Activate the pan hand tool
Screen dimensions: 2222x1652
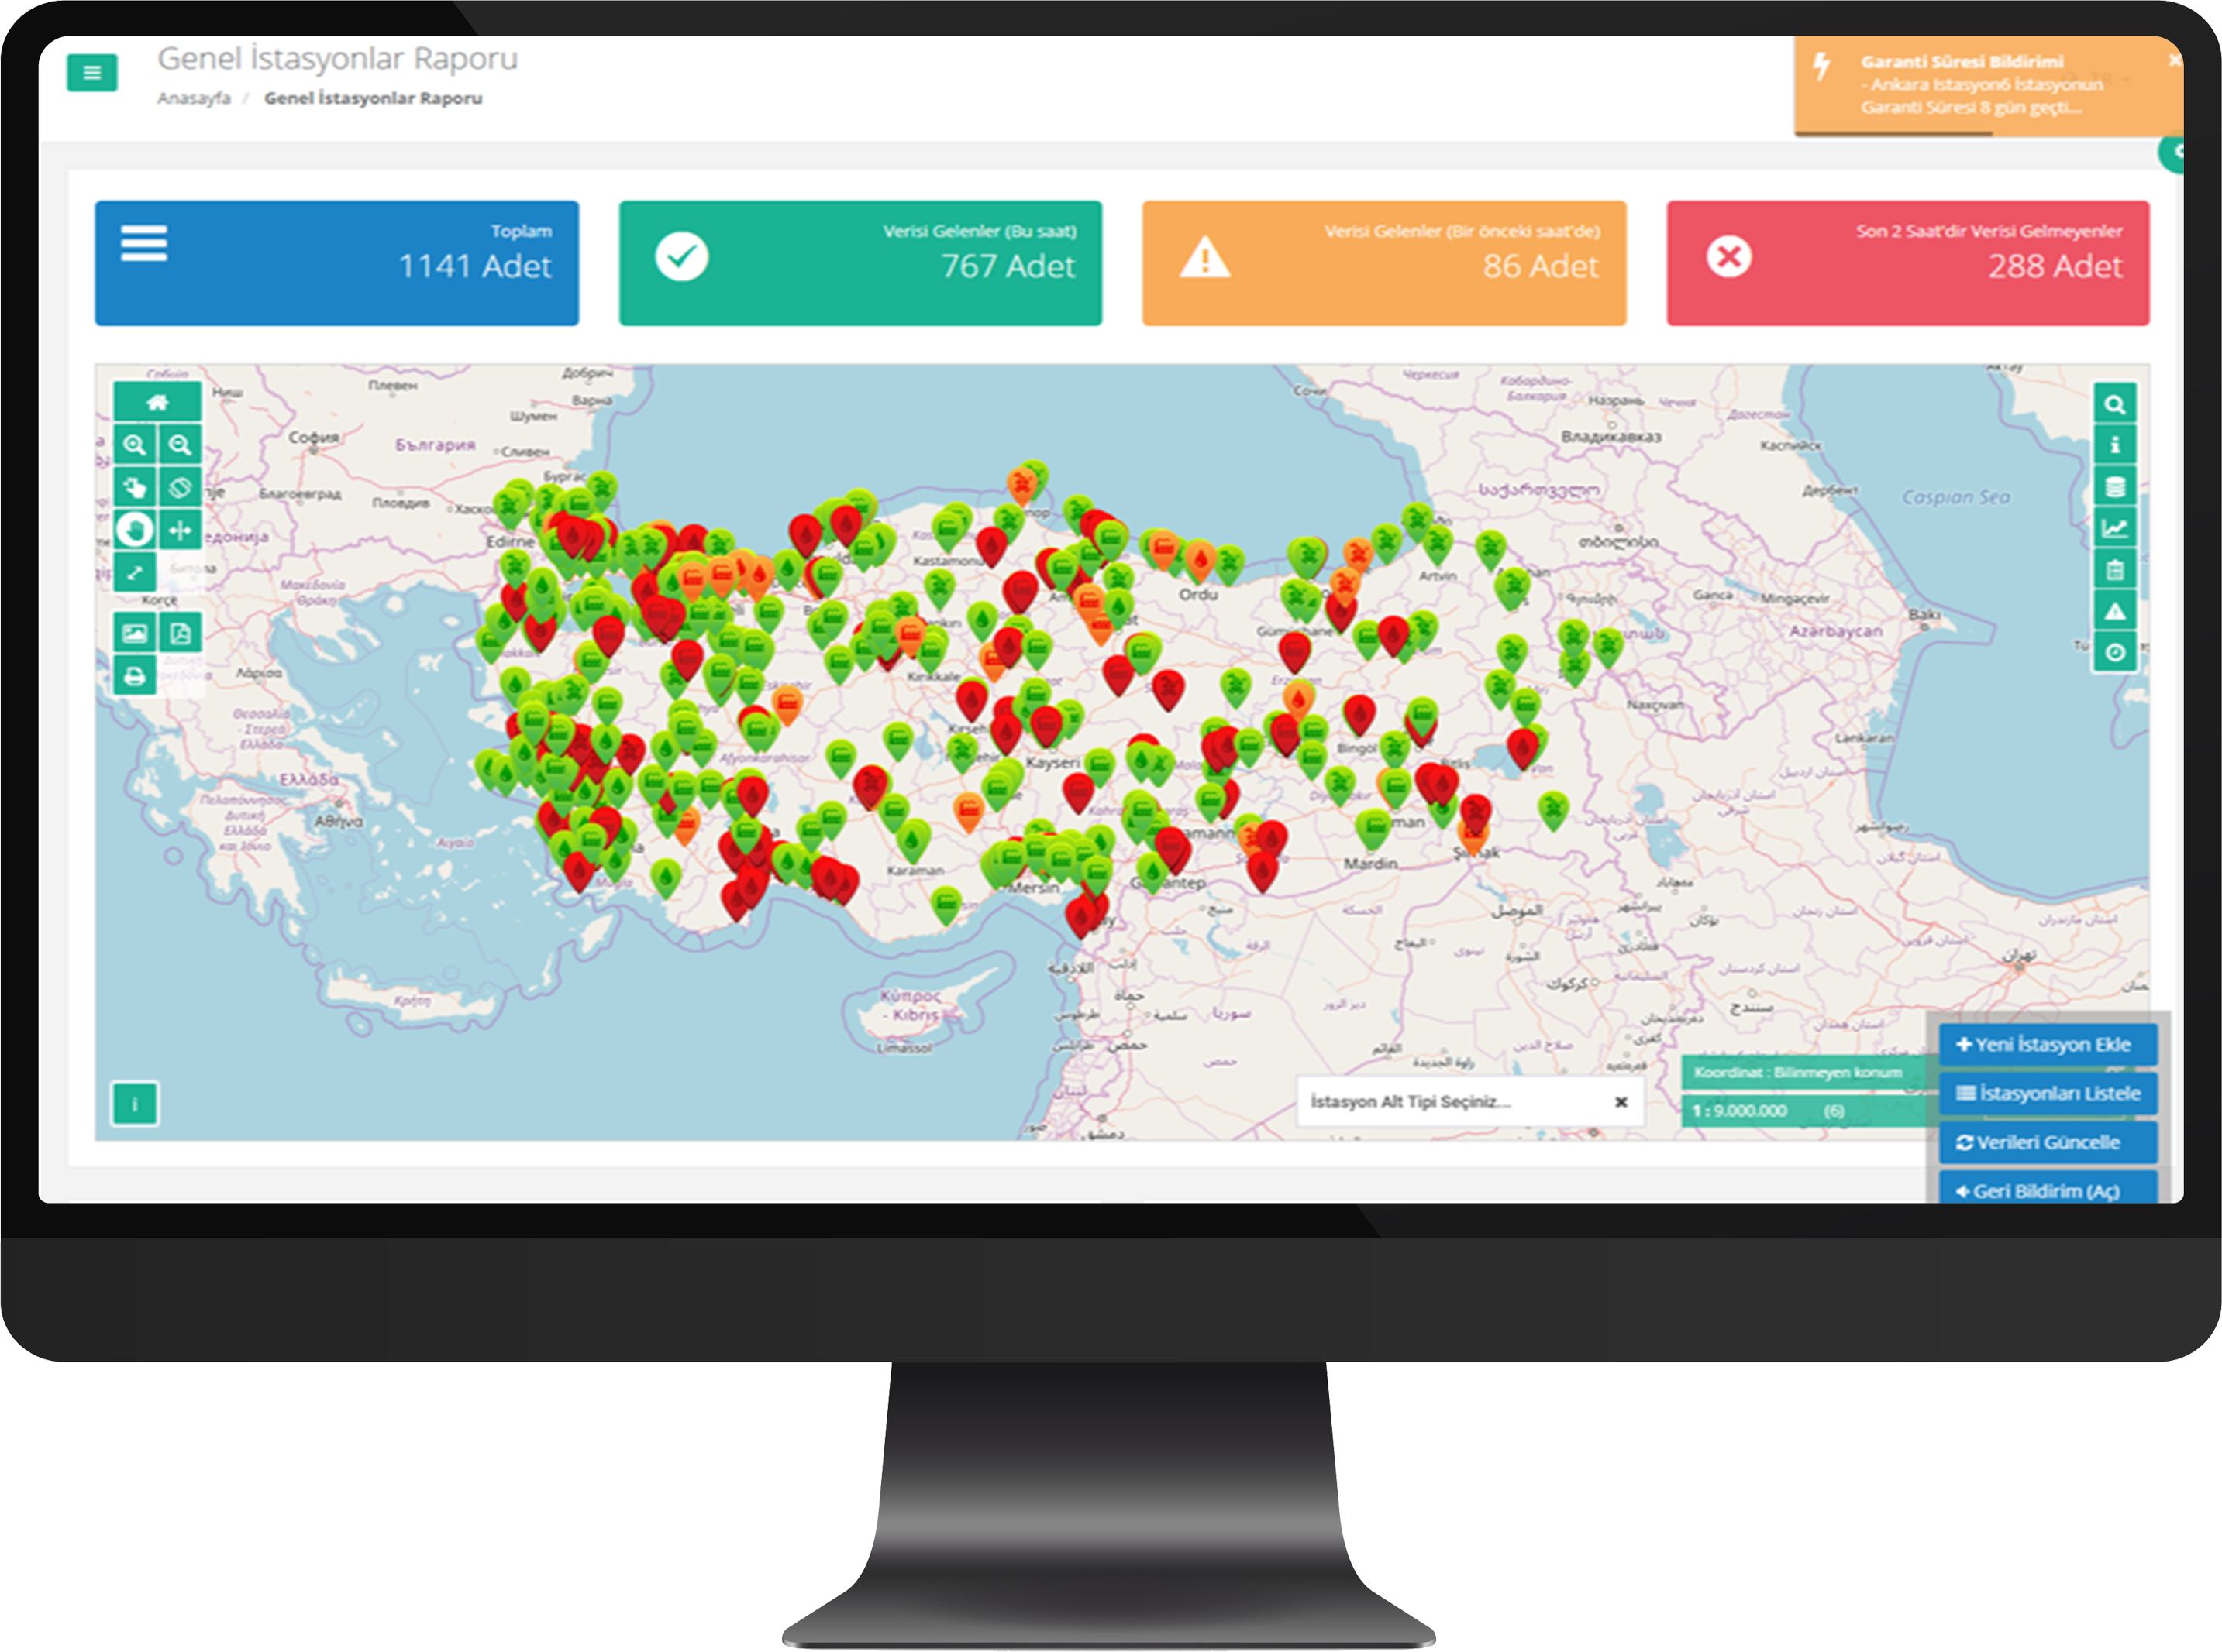[135, 529]
